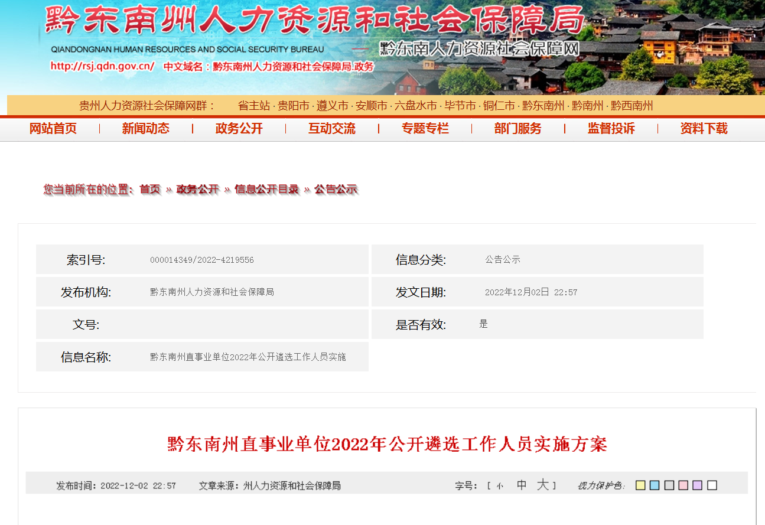Open the 省主站 link in site group
The height and width of the screenshot is (525, 765).
pos(253,106)
